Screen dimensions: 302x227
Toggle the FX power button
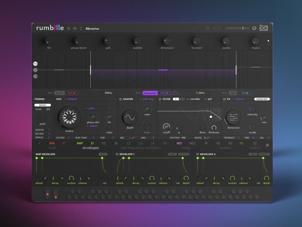click(x=224, y=99)
